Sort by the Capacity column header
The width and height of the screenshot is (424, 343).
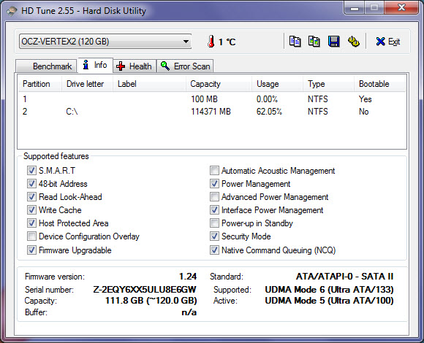(219, 84)
